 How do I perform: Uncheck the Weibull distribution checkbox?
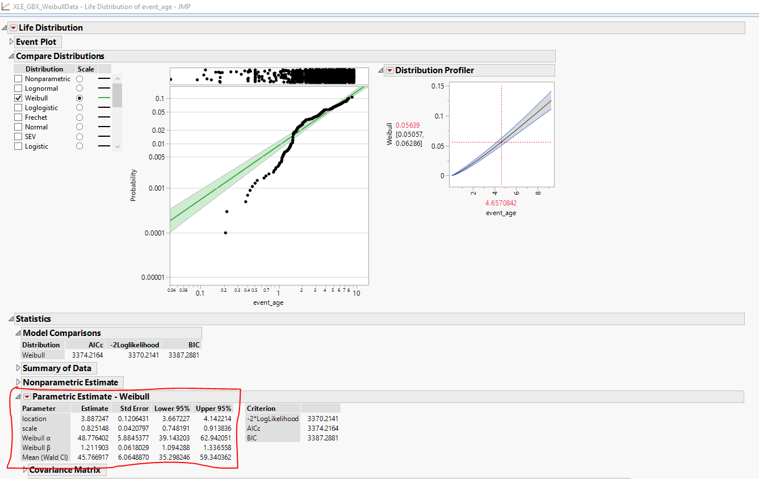tap(16, 98)
